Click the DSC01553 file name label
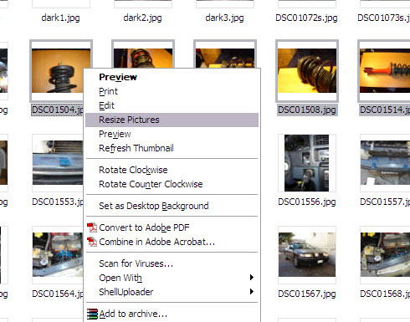Screen dimensions: 410x322 click(x=58, y=202)
